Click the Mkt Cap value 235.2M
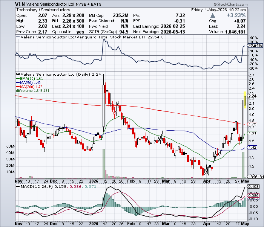 click(121, 15)
